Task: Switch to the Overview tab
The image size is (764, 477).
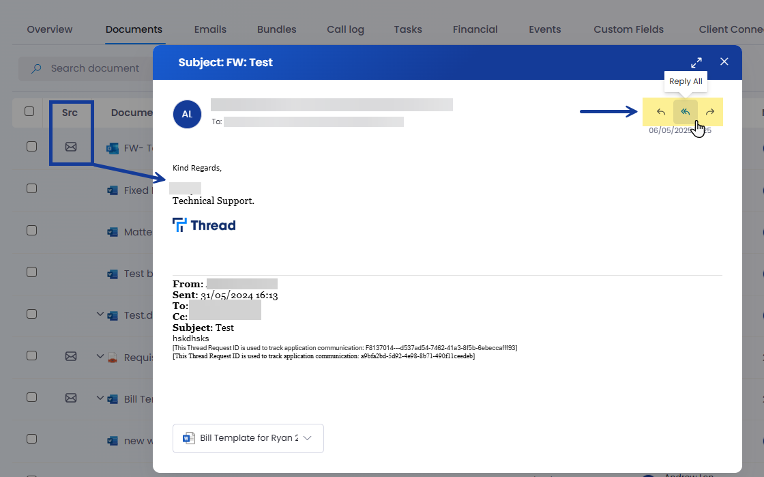Action: (x=50, y=29)
